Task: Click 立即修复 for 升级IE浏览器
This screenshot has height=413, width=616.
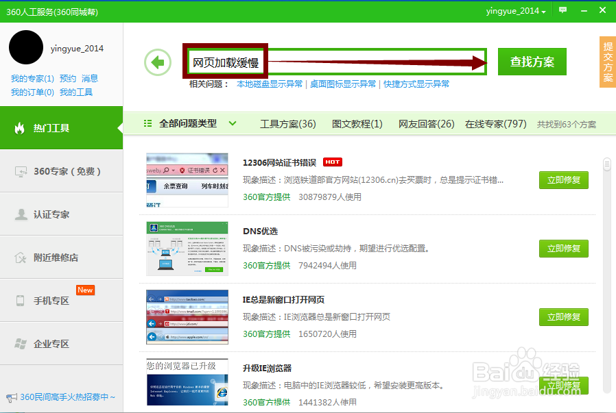Action: pyautogui.click(x=564, y=386)
